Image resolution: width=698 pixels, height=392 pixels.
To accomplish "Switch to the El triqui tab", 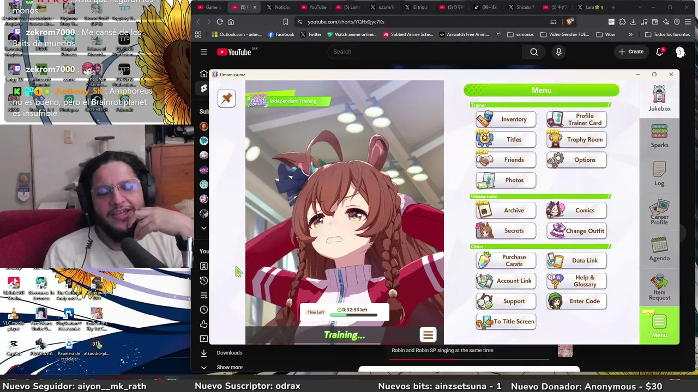I will pos(416,7).
